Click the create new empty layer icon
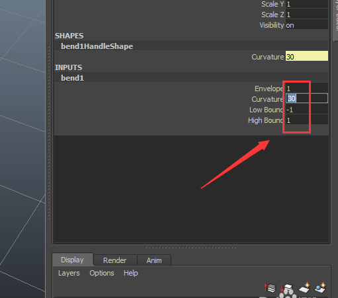Viewport: 338px width, 298px height. [304, 287]
